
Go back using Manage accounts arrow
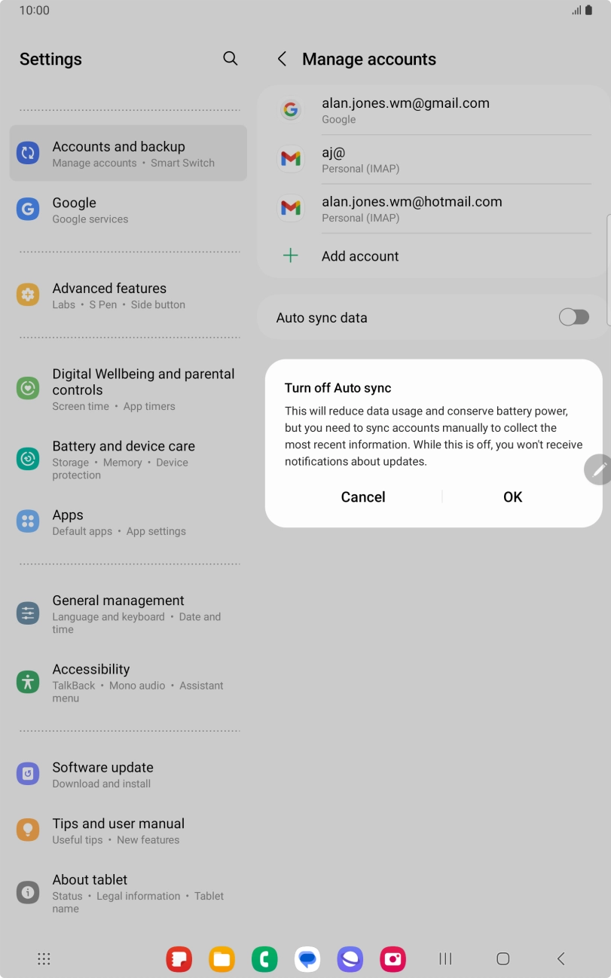click(x=282, y=59)
